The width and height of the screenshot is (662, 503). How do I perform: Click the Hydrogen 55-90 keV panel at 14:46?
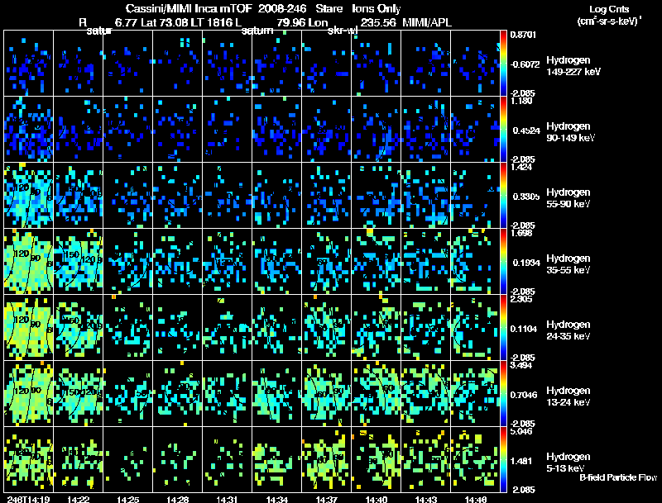click(x=475, y=195)
